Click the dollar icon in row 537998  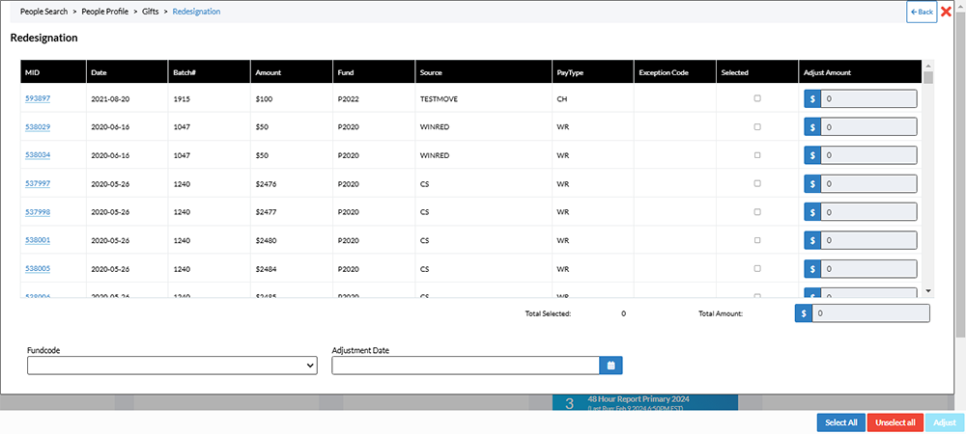[x=812, y=212]
